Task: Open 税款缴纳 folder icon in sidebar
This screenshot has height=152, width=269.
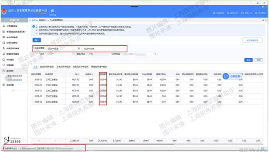Action: click(4, 59)
